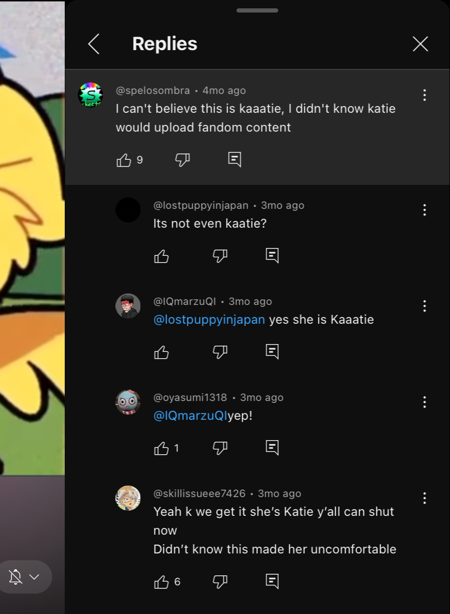Grab the panel handle bar at top
450x614 pixels.
pos(257,10)
